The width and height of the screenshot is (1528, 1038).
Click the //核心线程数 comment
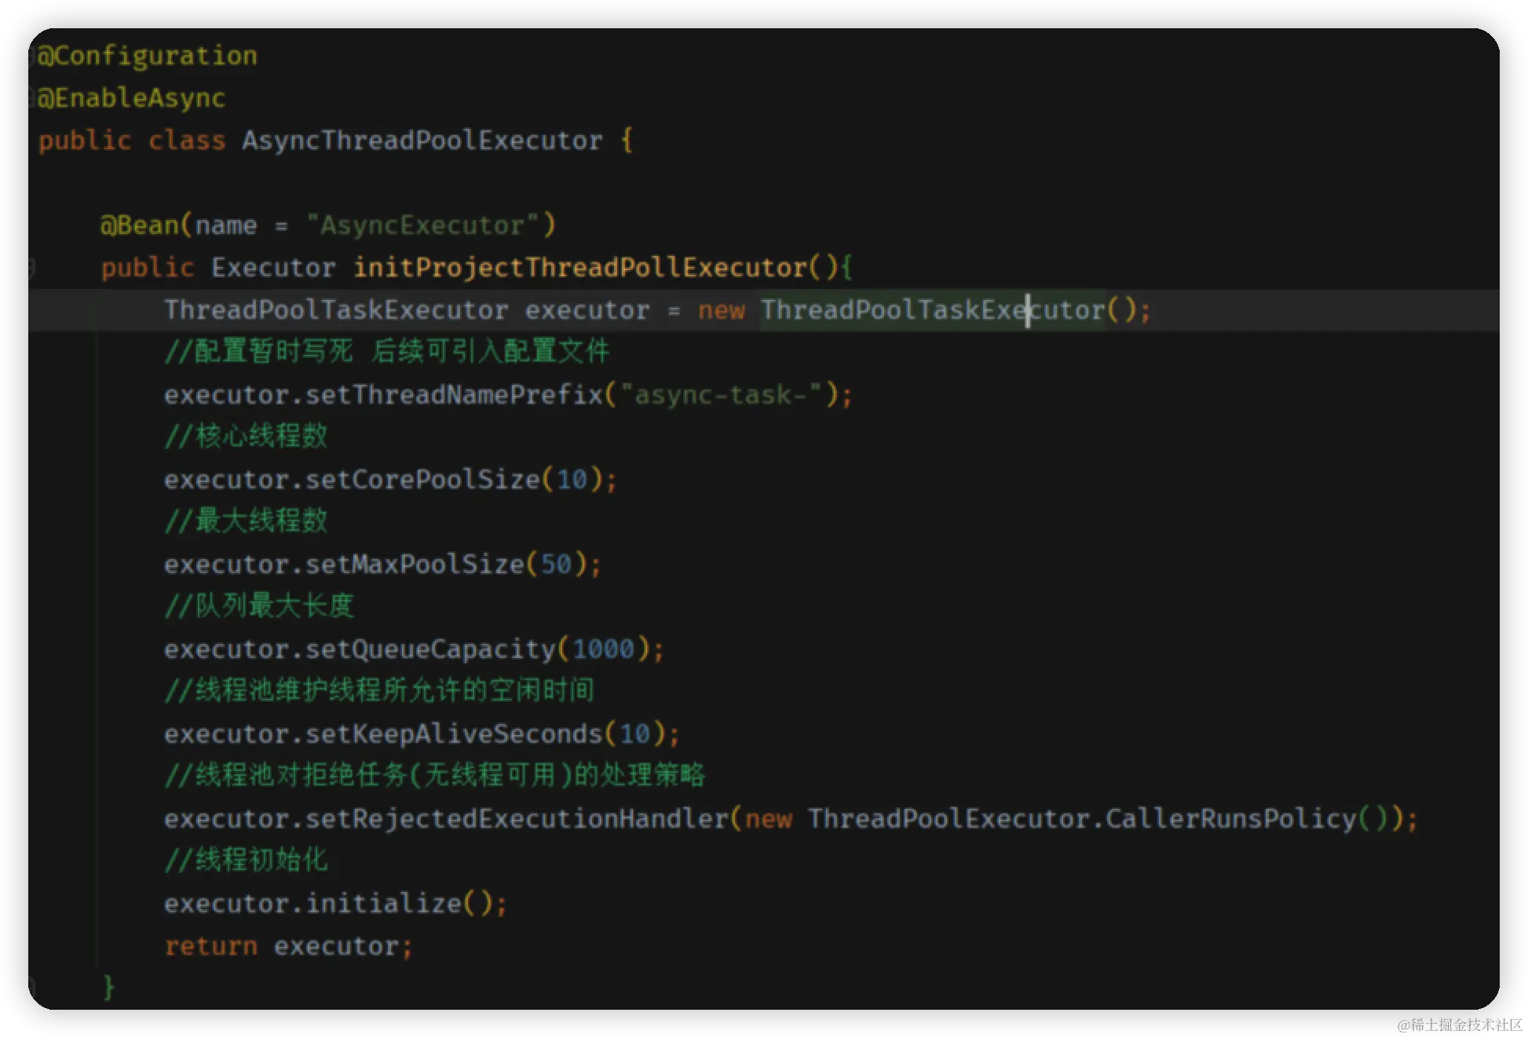pyautogui.click(x=246, y=437)
